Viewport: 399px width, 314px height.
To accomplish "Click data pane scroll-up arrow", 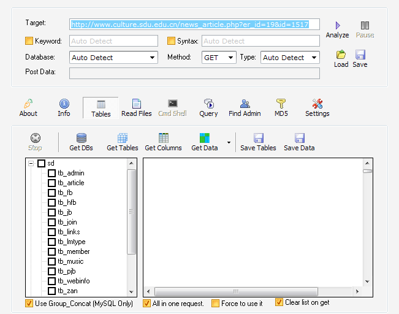I will click(367, 163).
